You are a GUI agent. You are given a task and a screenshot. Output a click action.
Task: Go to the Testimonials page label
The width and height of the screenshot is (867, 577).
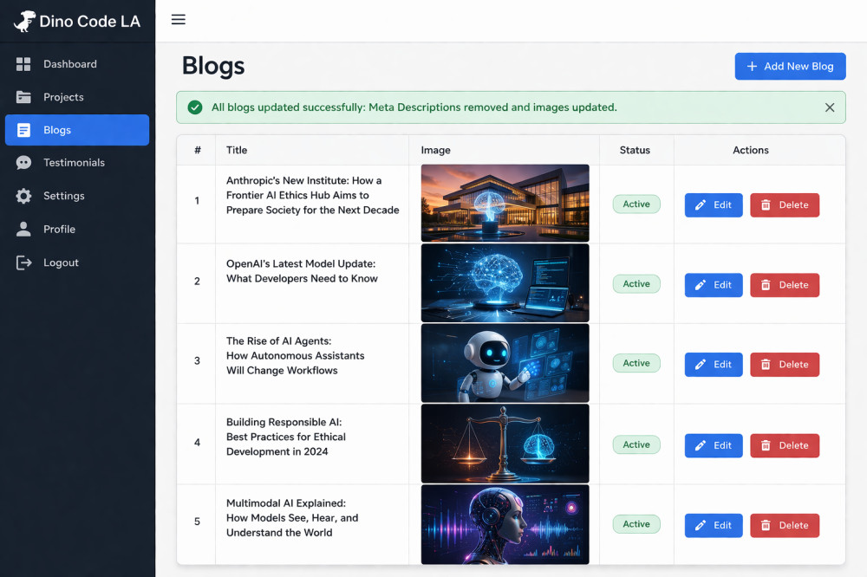[74, 163]
